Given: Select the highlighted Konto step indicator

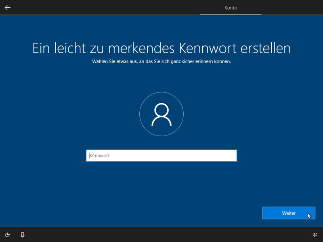Looking at the screenshot, I should pos(231,7).
